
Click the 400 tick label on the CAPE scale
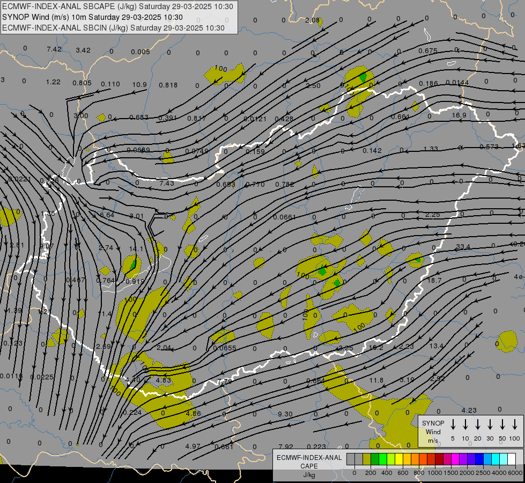pyautogui.click(x=387, y=473)
